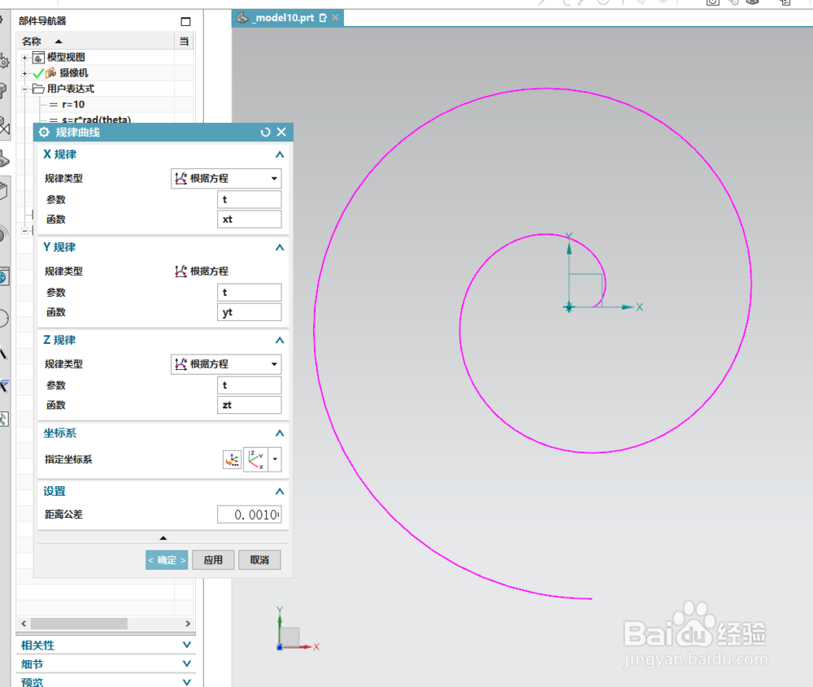Select Y 规律类型 根据方程 option
The image size is (813, 687).
[202, 272]
